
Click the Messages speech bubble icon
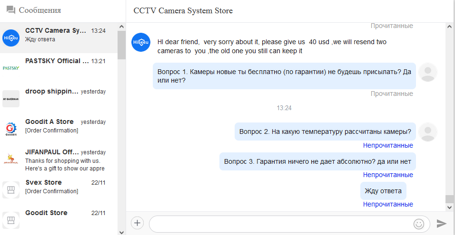point(11,10)
